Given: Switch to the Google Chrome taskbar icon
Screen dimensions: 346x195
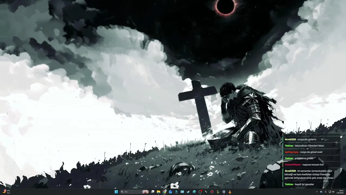Looking at the screenshot, I should pos(165,192).
